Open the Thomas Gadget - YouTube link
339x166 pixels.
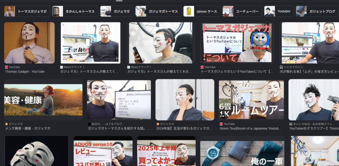25,71
